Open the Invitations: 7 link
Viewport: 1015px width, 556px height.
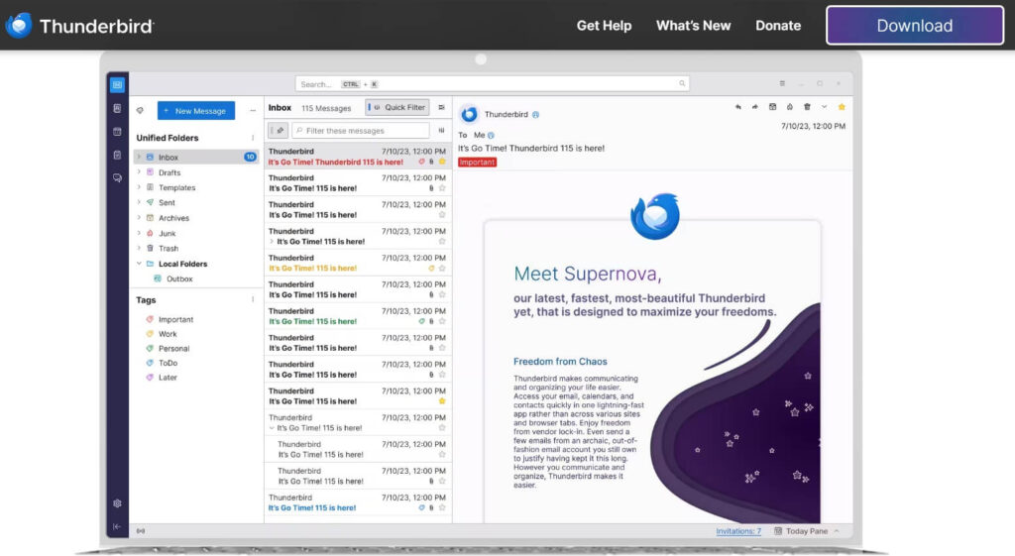pos(738,531)
